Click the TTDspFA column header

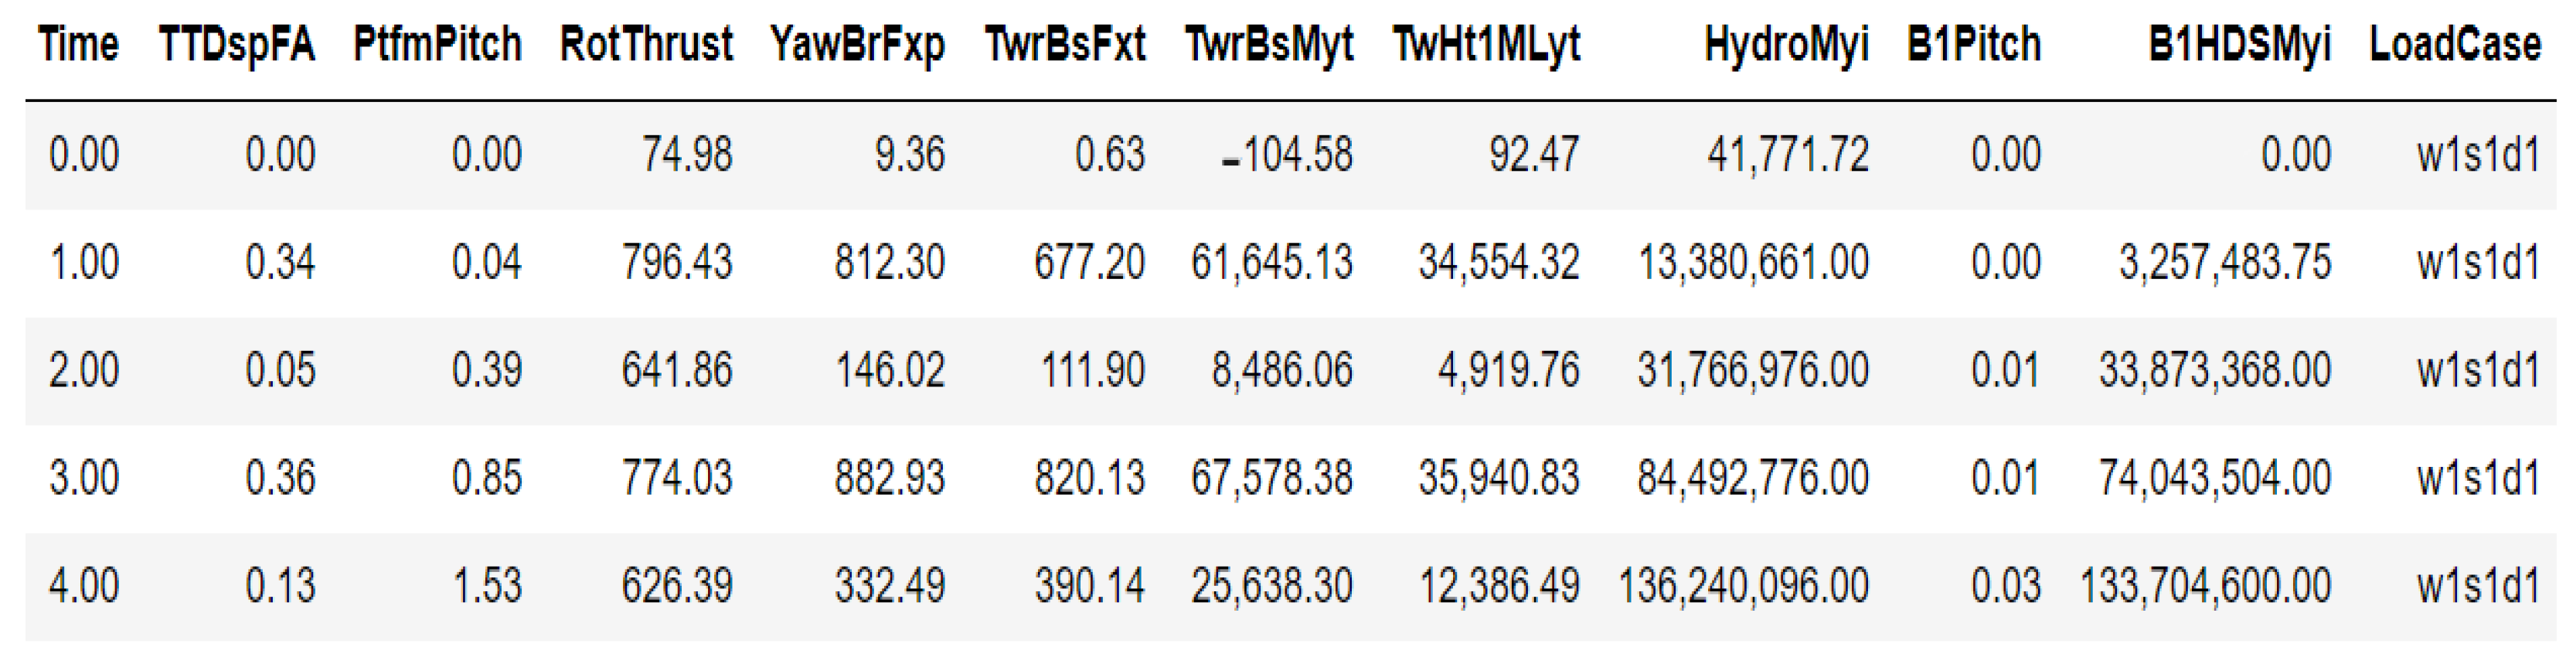(x=237, y=45)
